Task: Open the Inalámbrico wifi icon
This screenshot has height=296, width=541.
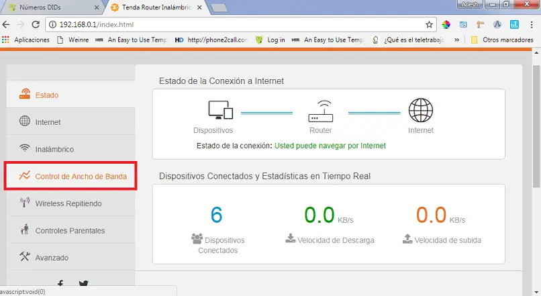Action: tap(24, 148)
